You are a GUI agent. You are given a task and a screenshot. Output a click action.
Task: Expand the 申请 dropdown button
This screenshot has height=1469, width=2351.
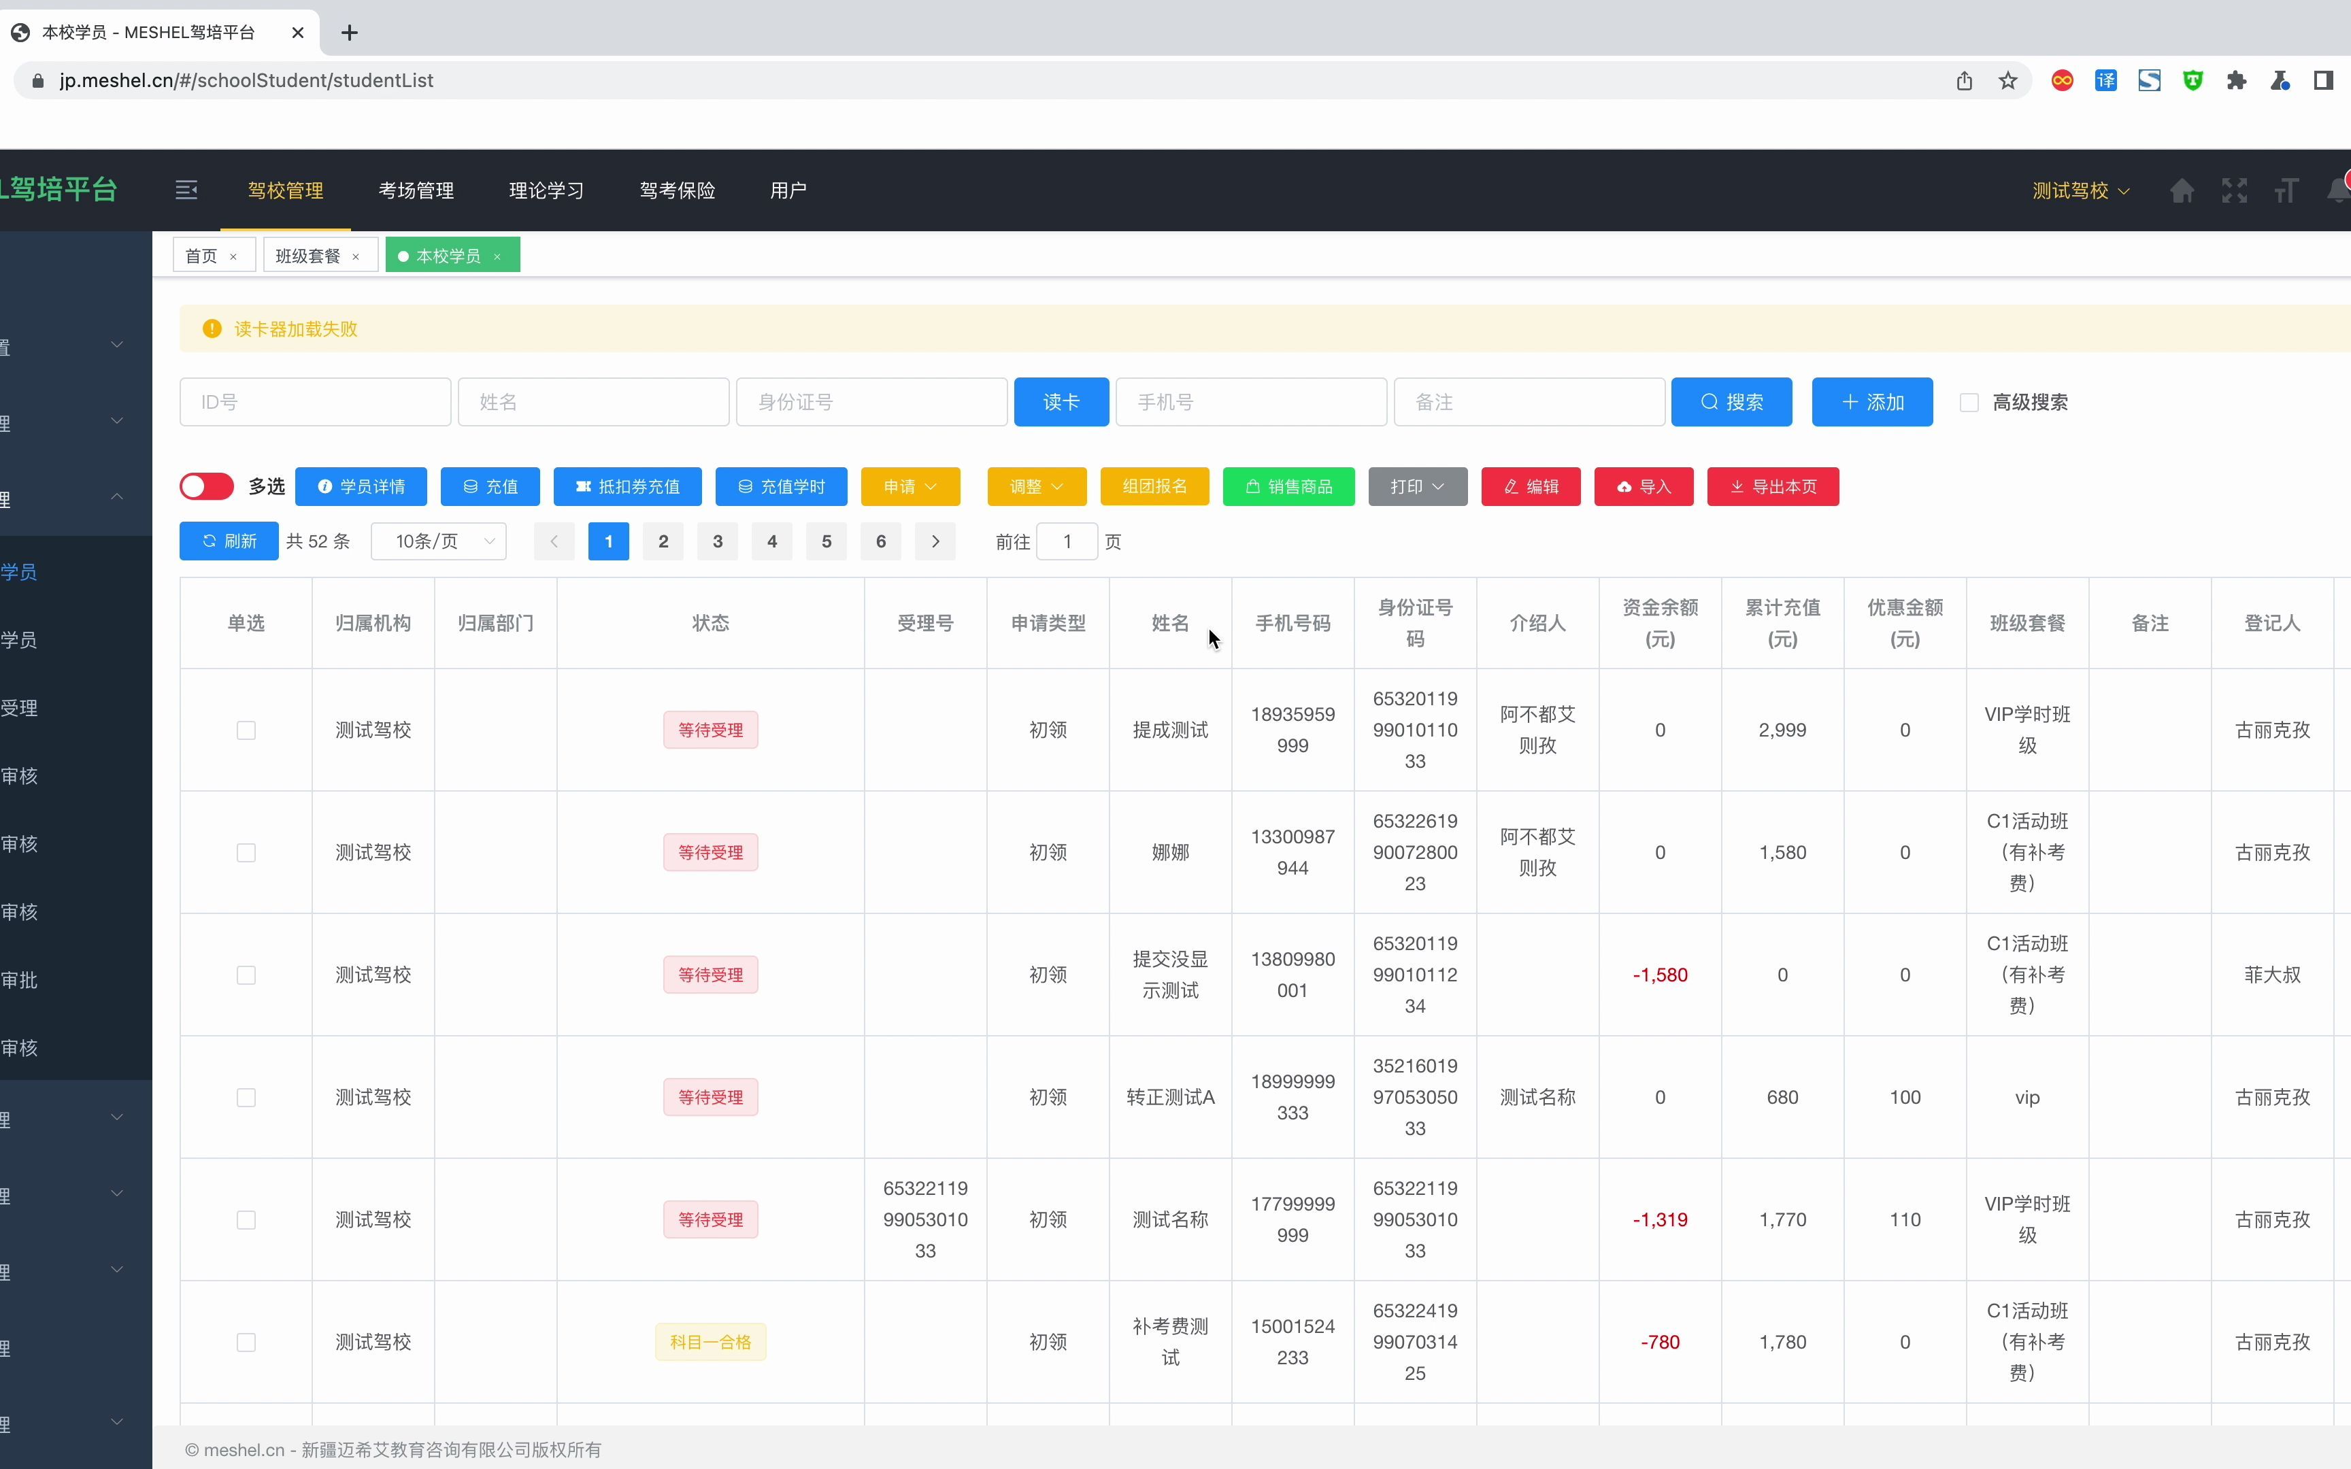coord(910,486)
